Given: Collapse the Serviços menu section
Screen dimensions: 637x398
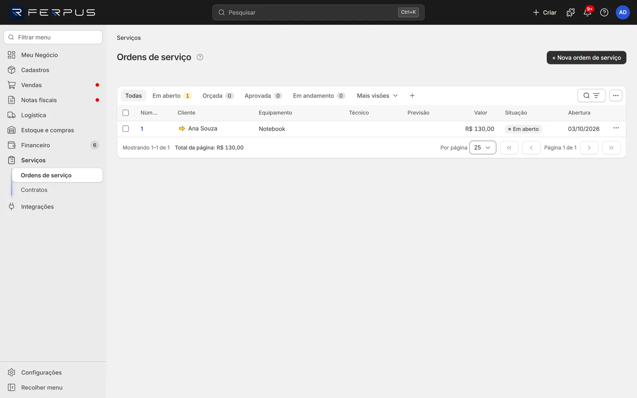Looking at the screenshot, I should click(53, 160).
